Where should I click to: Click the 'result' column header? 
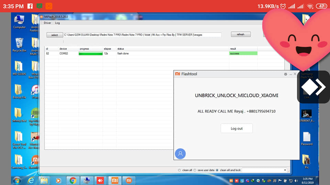tap(233, 49)
